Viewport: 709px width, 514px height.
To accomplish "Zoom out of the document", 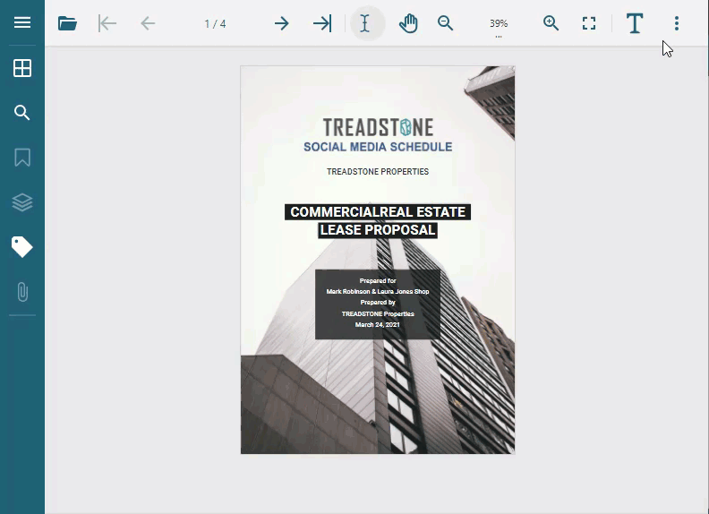I will click(446, 23).
